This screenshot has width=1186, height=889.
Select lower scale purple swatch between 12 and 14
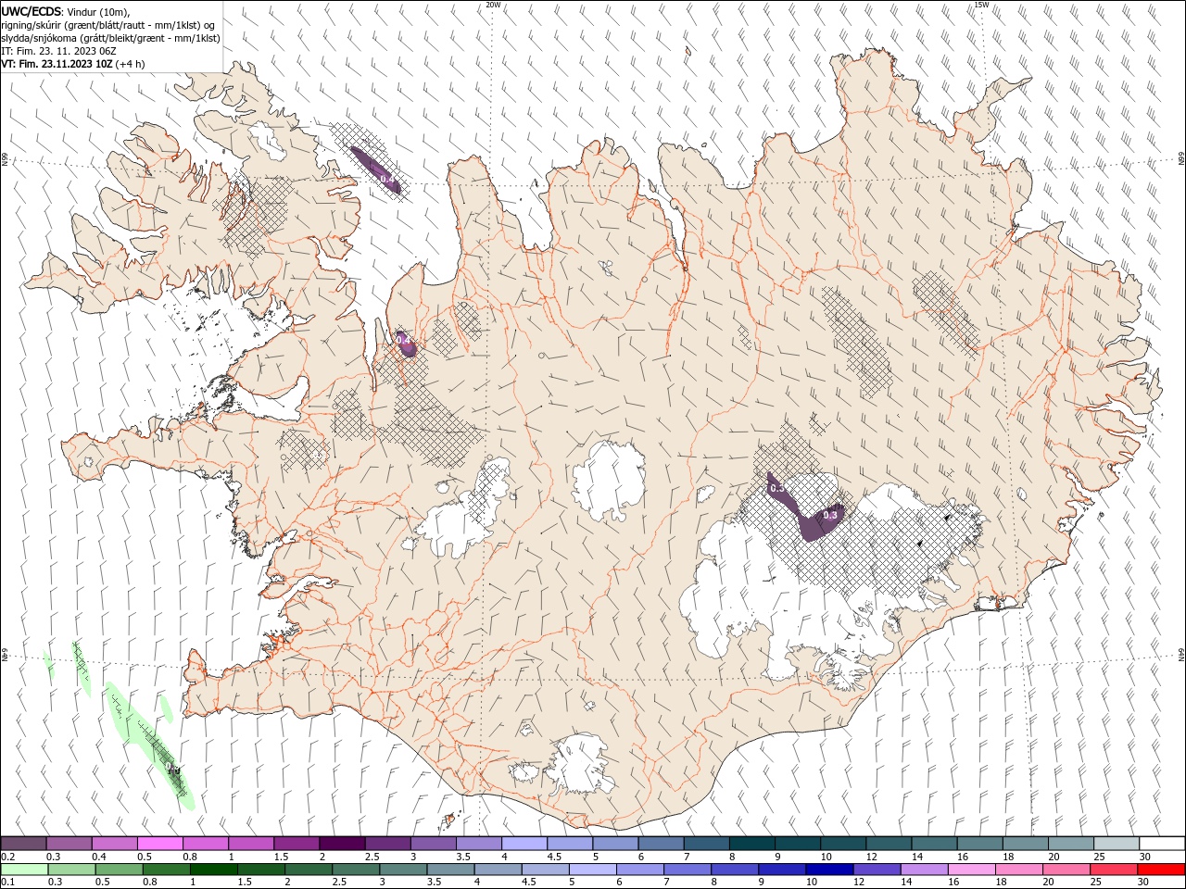coord(877,870)
